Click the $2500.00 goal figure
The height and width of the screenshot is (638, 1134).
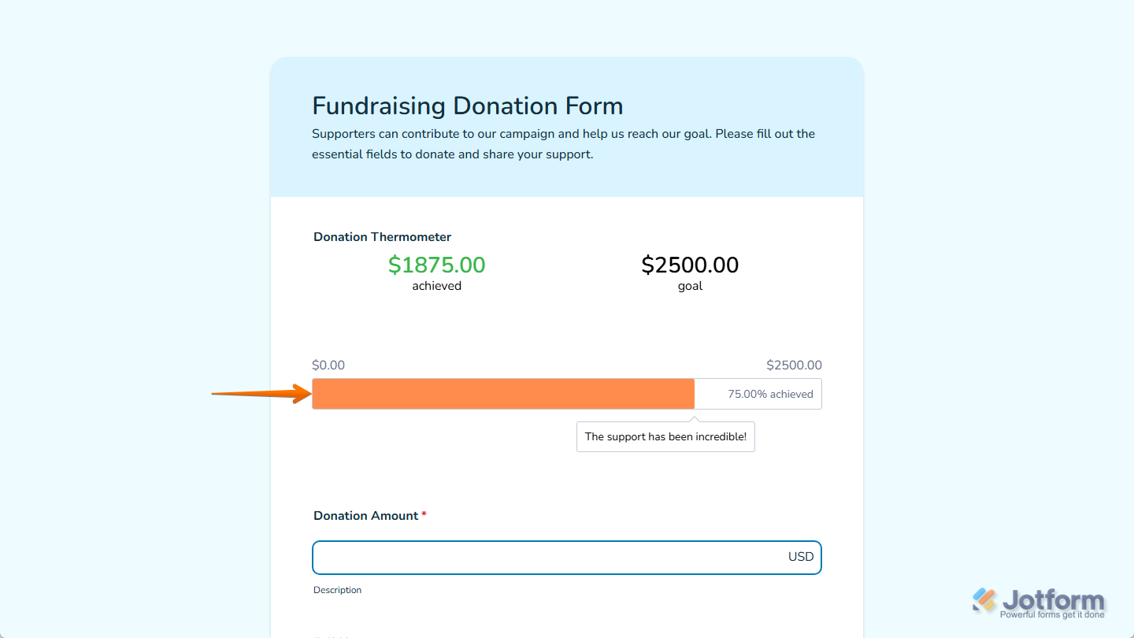coord(690,265)
